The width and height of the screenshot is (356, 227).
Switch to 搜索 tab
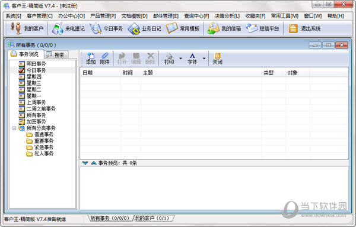56,55
